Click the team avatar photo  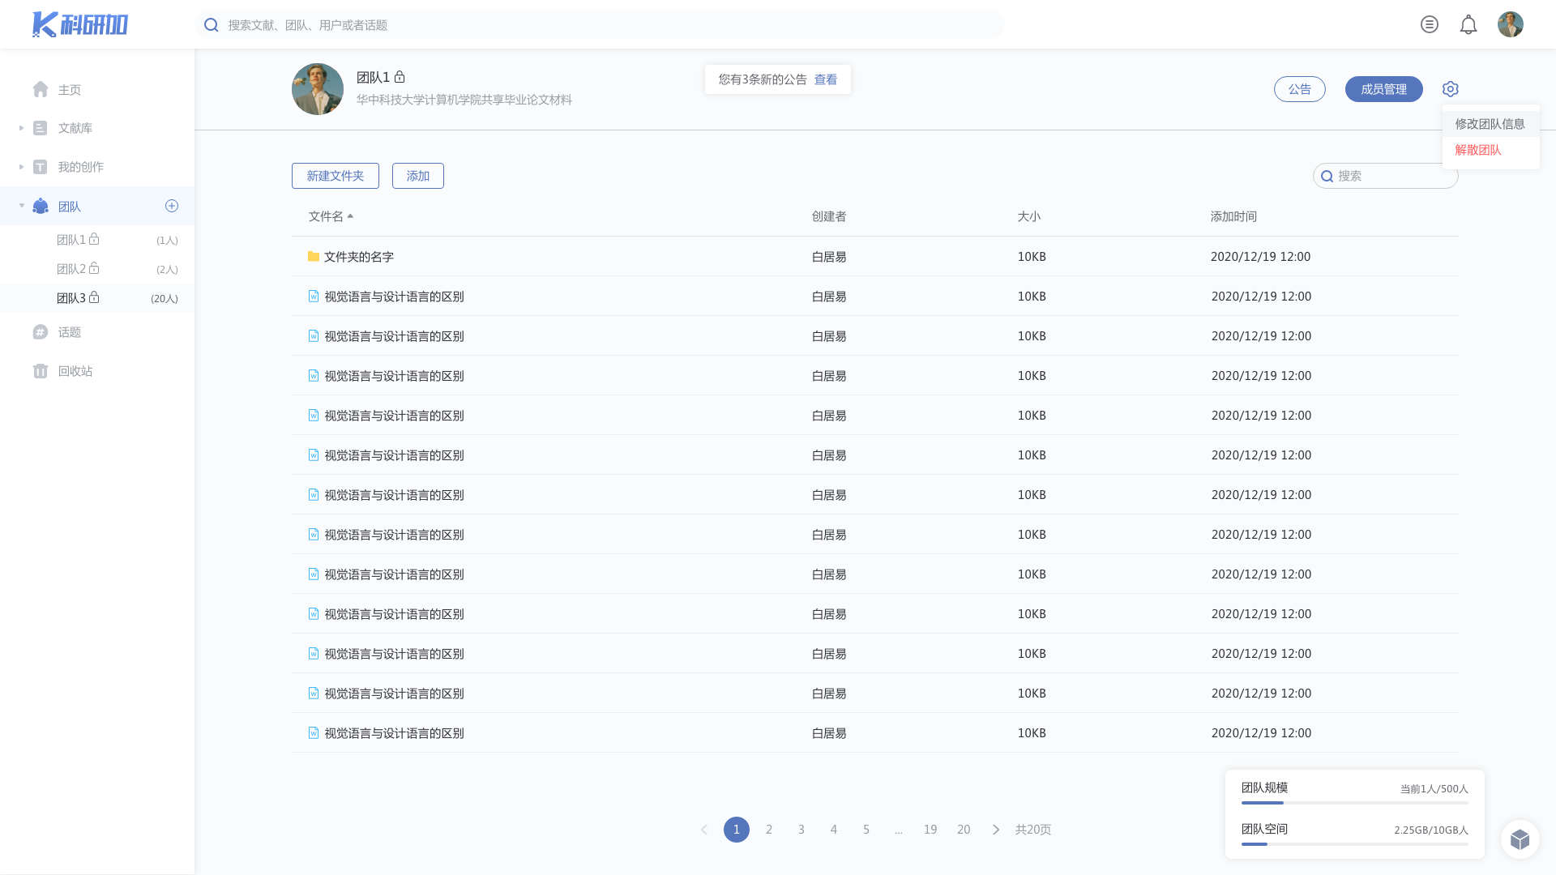(318, 89)
